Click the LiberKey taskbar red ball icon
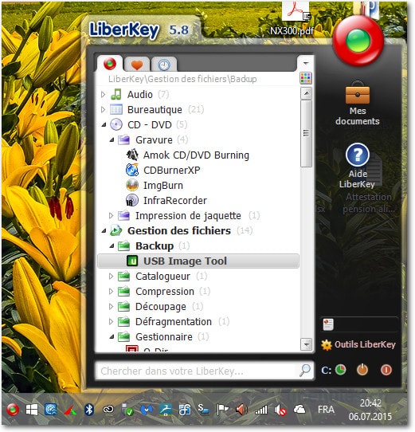This screenshot has width=415, height=432. point(13,410)
